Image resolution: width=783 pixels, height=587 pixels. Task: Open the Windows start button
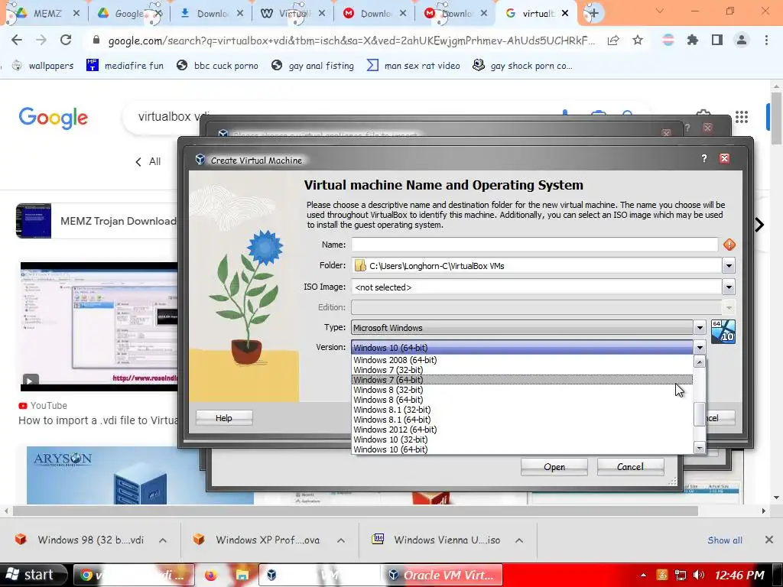[32, 575]
